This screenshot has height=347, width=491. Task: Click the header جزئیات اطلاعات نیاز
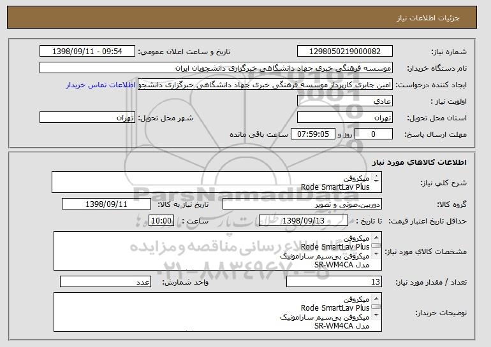coord(428,18)
